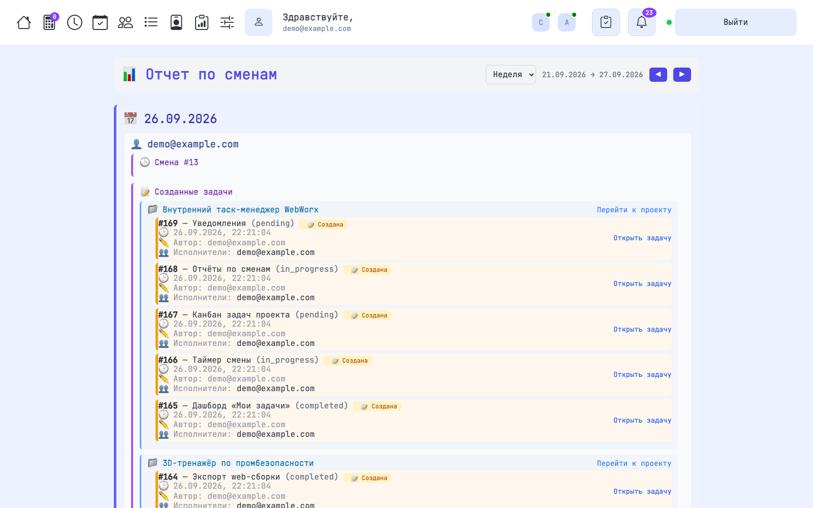Go to the home page icon
Image resolution: width=813 pixels, height=508 pixels.
tap(24, 22)
